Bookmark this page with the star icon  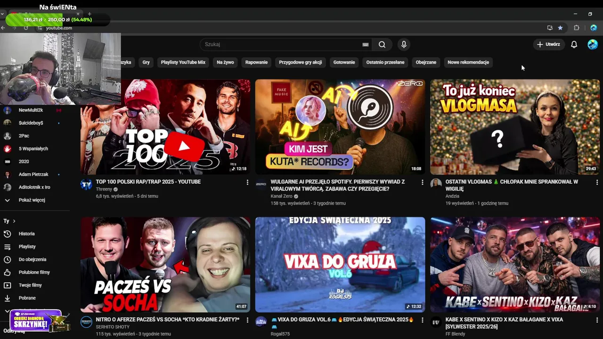(x=560, y=28)
